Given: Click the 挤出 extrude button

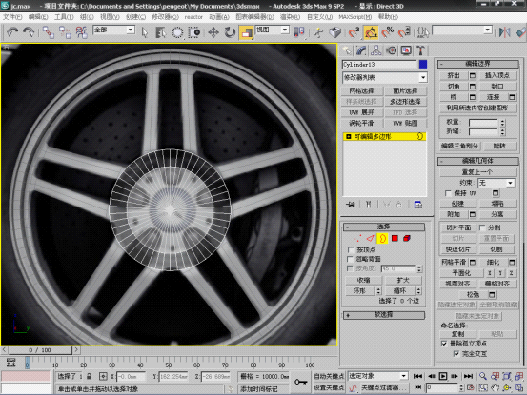Looking at the screenshot, I should (x=454, y=75).
